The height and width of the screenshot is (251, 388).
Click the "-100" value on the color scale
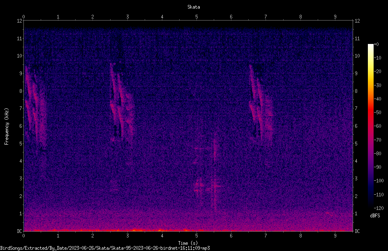379,181
